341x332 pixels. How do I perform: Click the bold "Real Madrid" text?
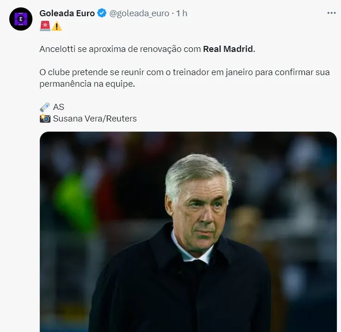click(228, 49)
